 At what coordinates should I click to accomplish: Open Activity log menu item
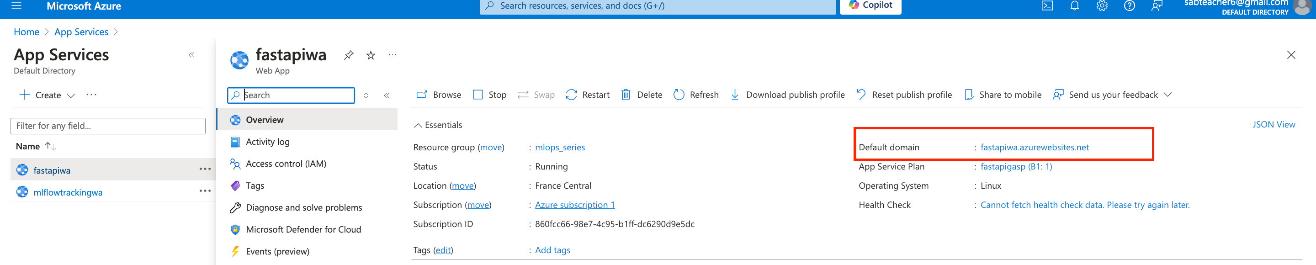click(267, 142)
